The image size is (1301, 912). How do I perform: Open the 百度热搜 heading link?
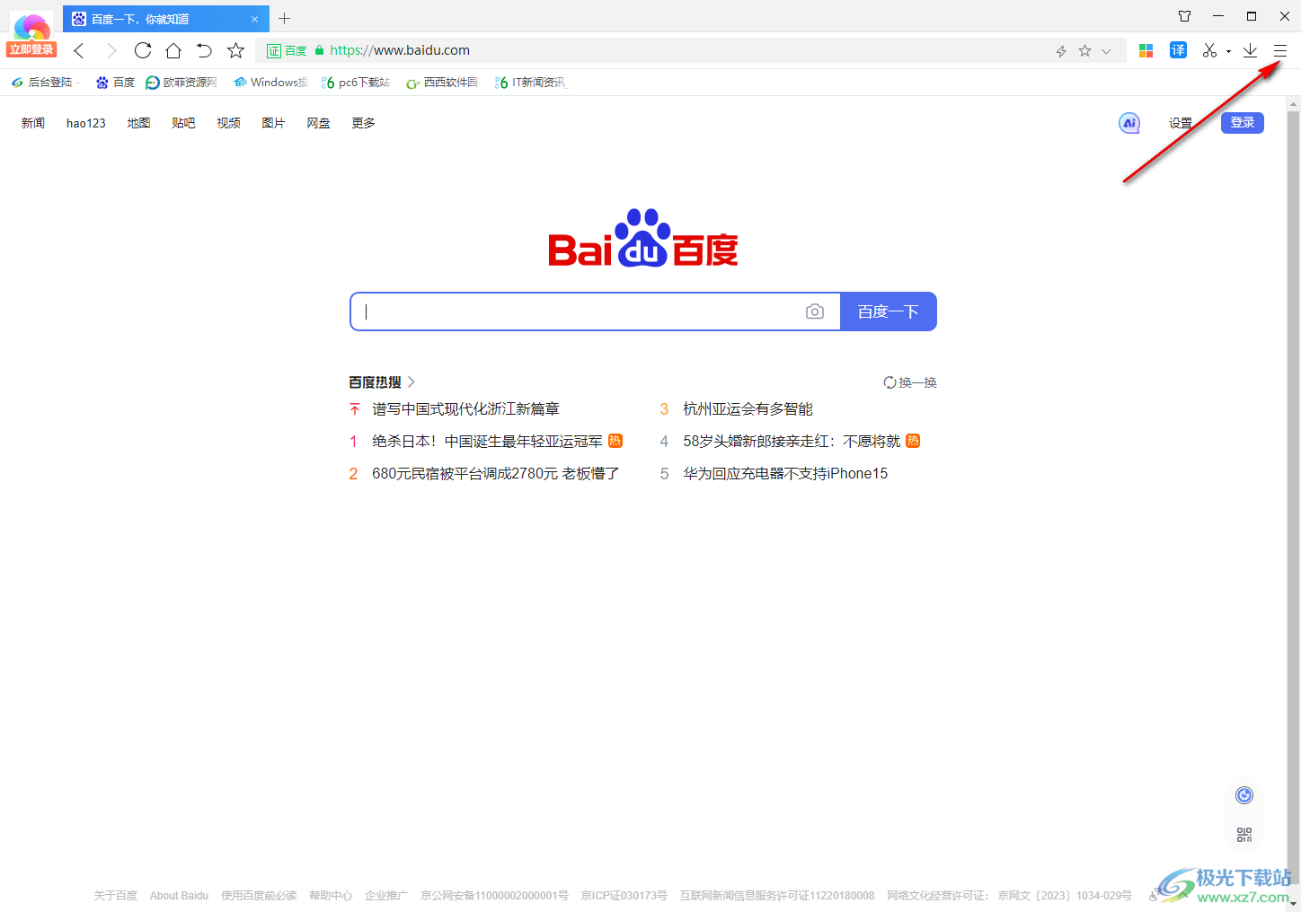pos(382,382)
